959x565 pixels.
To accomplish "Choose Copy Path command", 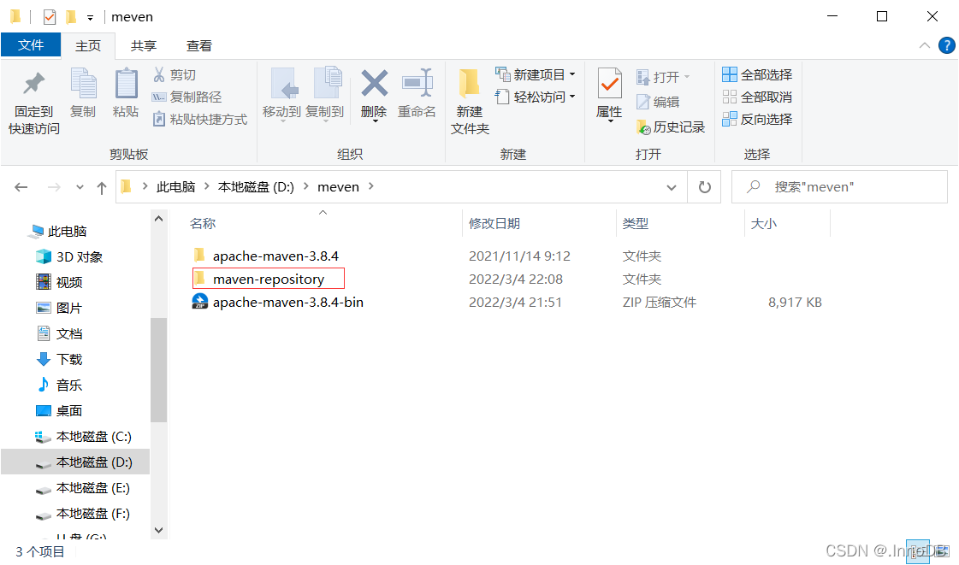I will pyautogui.click(x=186, y=97).
